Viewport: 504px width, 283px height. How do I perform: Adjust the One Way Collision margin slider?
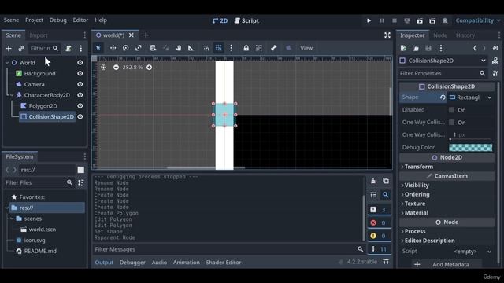point(471,139)
